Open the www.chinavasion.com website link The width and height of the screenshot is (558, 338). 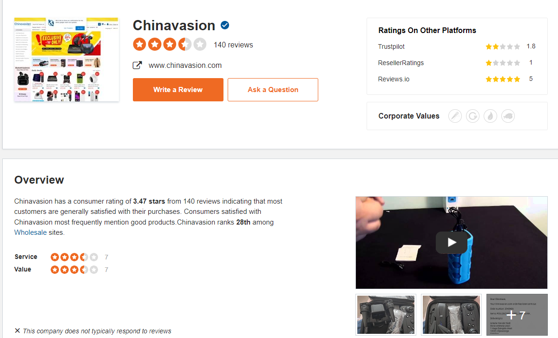(x=185, y=66)
